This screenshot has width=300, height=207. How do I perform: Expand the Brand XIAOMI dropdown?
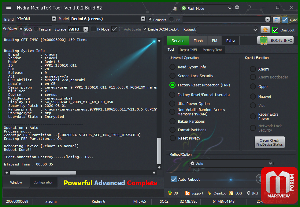tap(54, 19)
